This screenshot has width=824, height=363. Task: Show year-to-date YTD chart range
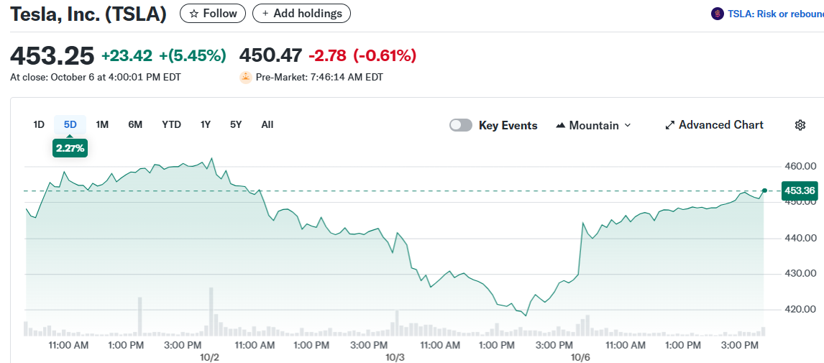click(171, 124)
